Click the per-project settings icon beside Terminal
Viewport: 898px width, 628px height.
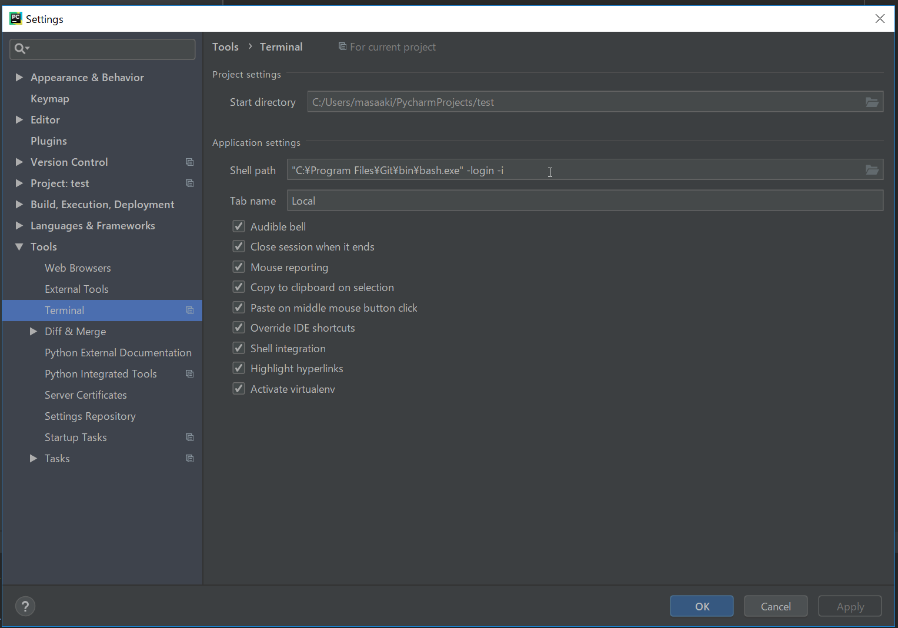[x=189, y=310]
